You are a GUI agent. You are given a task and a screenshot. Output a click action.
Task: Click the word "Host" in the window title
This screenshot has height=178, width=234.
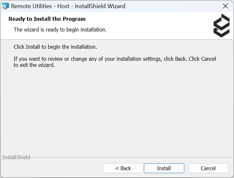[63, 6]
